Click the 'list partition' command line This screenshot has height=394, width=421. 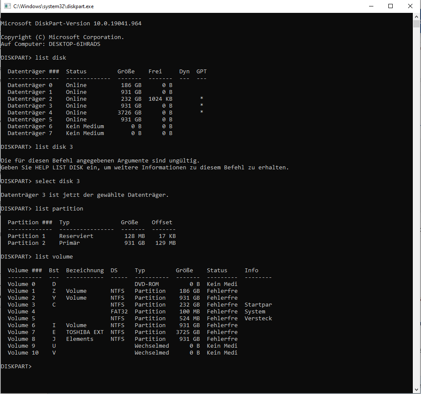(x=42, y=208)
